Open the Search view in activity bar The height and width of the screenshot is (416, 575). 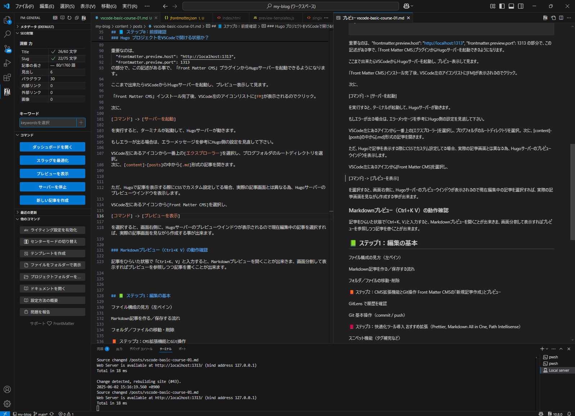[x=7, y=34]
